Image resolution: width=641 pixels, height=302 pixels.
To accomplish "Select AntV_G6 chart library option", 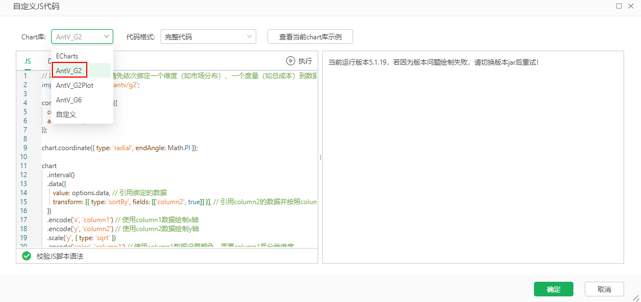I will pyautogui.click(x=82, y=100).
